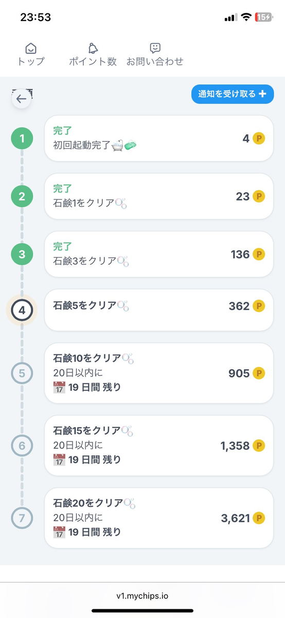Click the gold coin icon beside 4
Viewport: 285px width, 618px height.
tap(259, 139)
